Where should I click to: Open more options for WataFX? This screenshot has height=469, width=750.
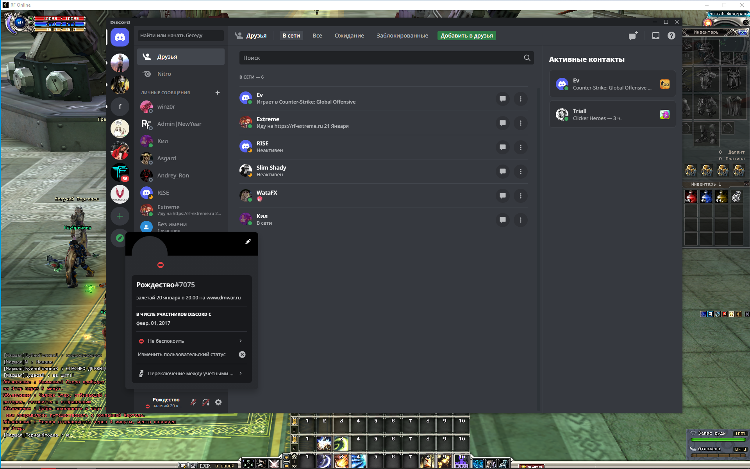pyautogui.click(x=521, y=196)
